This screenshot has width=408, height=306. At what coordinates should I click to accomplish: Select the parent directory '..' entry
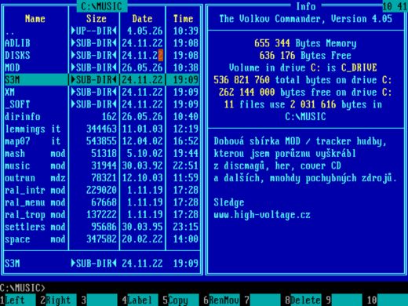[x=102, y=31]
